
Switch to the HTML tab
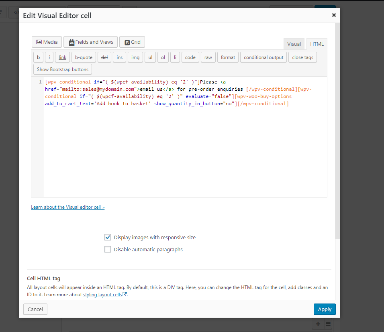point(317,44)
